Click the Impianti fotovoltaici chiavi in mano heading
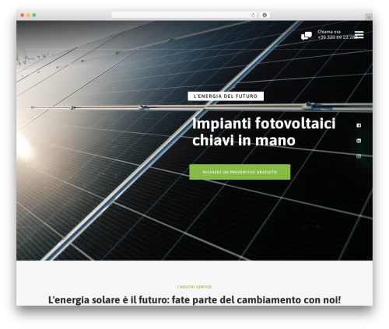 (x=264, y=131)
